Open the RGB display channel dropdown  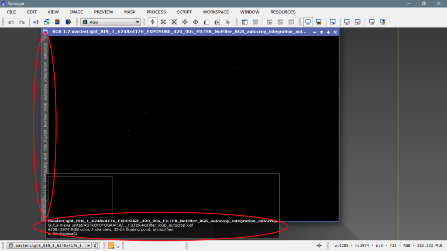[110, 22]
